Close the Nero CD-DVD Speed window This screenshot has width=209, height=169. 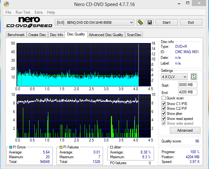click(199, 3)
